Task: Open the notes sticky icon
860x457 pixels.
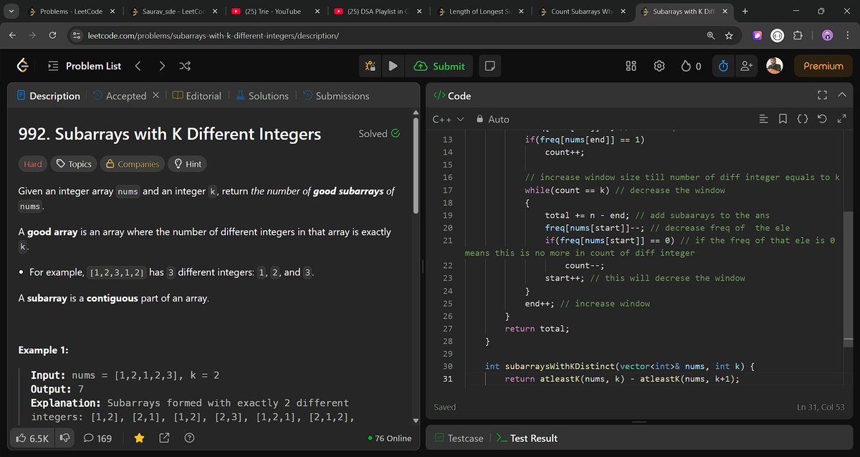Action: 490,66
